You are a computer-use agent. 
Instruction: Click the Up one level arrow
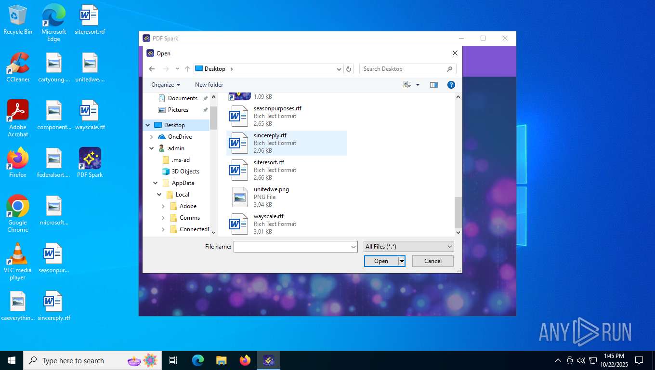point(187,69)
